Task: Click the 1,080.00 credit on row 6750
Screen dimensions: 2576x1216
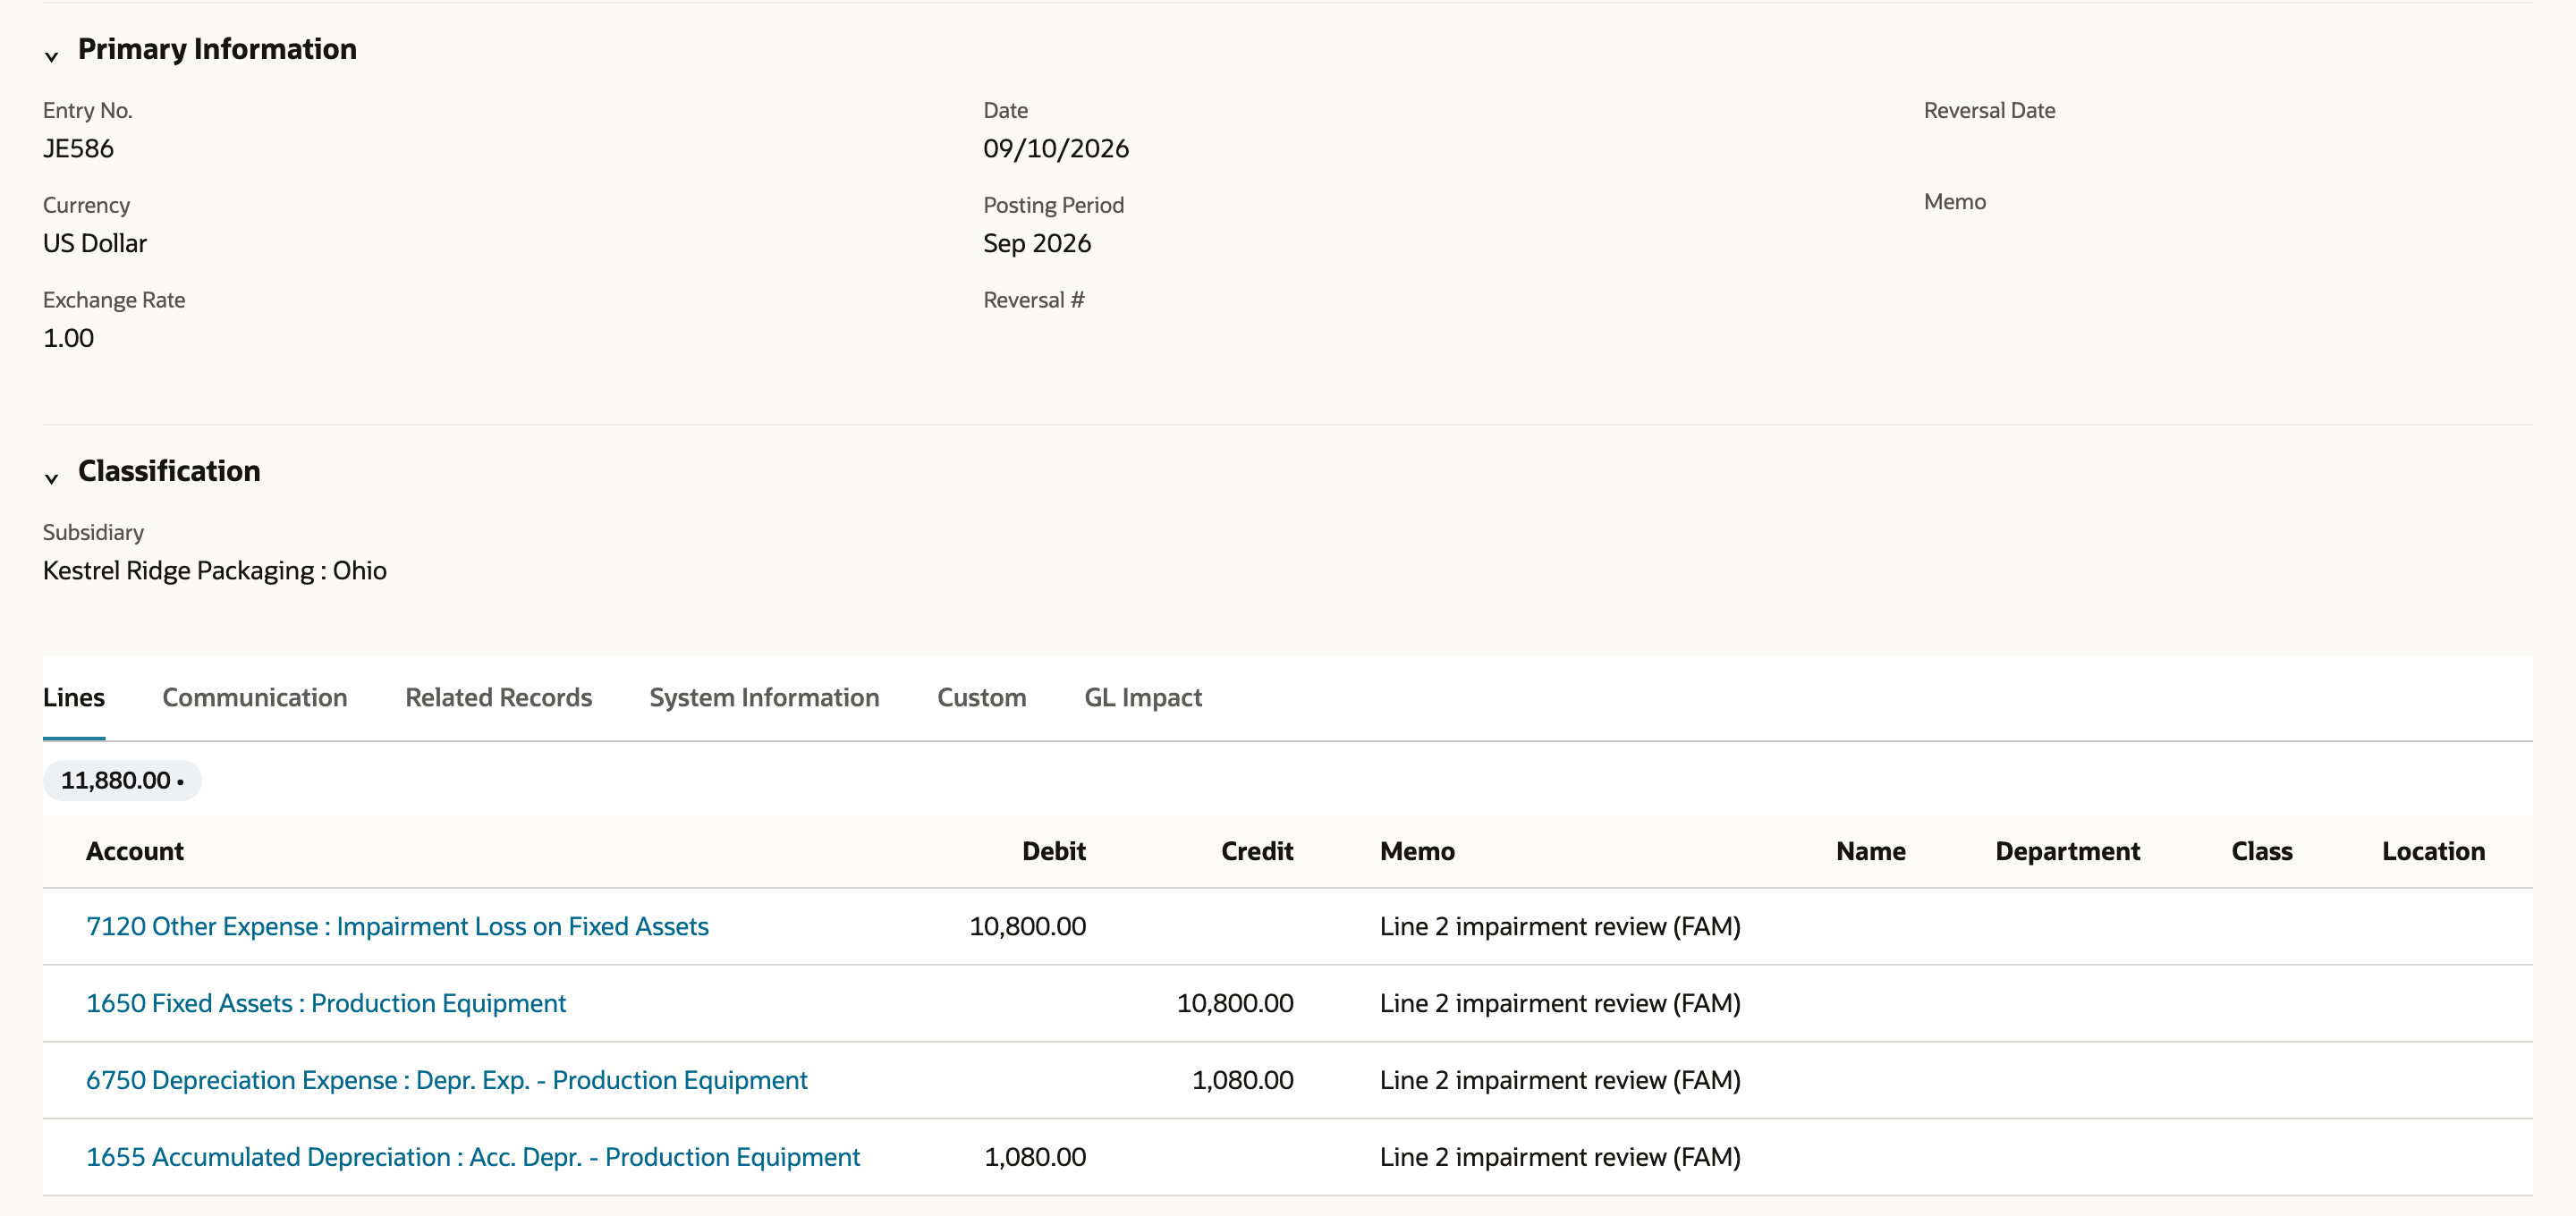Action: [1243, 1080]
